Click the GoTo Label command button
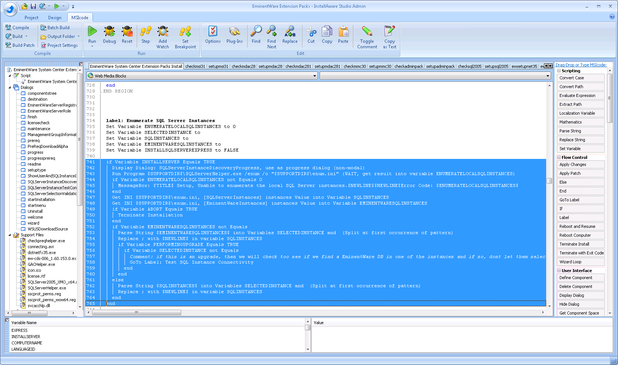Screen dimensions: 618x365 (581, 200)
